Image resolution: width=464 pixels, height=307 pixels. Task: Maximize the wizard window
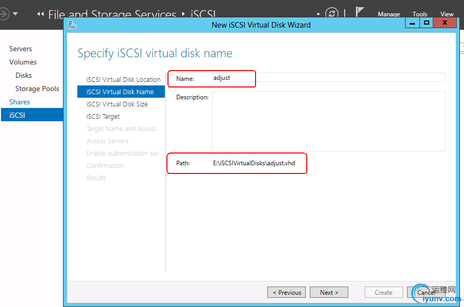(x=426, y=23)
